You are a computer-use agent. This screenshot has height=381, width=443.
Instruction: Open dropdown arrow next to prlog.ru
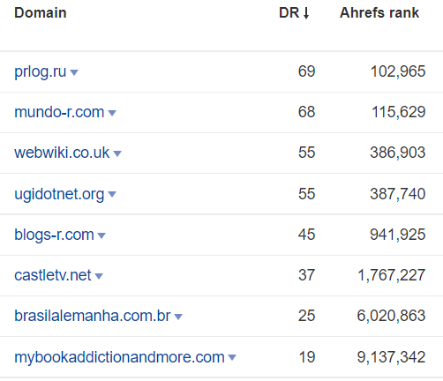point(74,72)
